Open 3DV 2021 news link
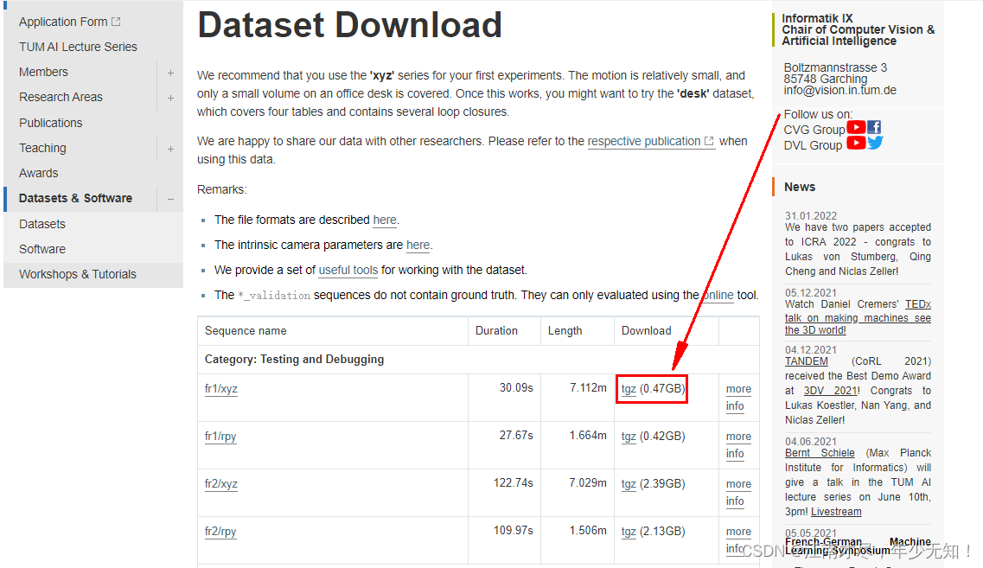Screen dimensions: 983x568 (831, 391)
